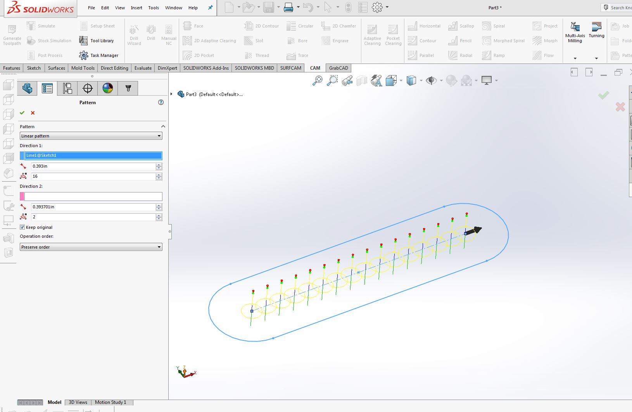The image size is (632, 412).
Task: Open the Motion Study 1 tab
Action: point(111,402)
